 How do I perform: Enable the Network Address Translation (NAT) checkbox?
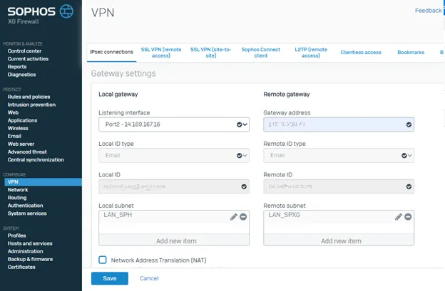click(103, 260)
